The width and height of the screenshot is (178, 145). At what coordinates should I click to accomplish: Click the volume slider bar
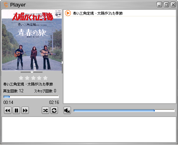point(124,110)
